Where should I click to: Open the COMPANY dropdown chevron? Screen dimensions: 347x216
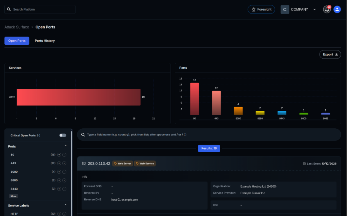click(x=314, y=9)
